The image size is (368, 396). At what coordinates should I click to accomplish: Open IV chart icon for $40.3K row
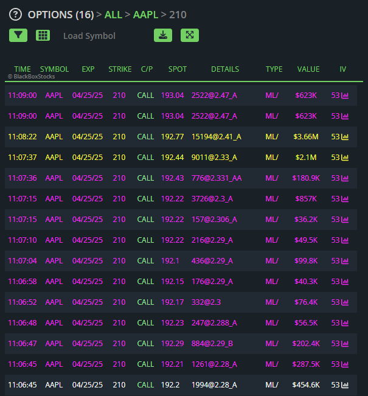tap(345, 282)
